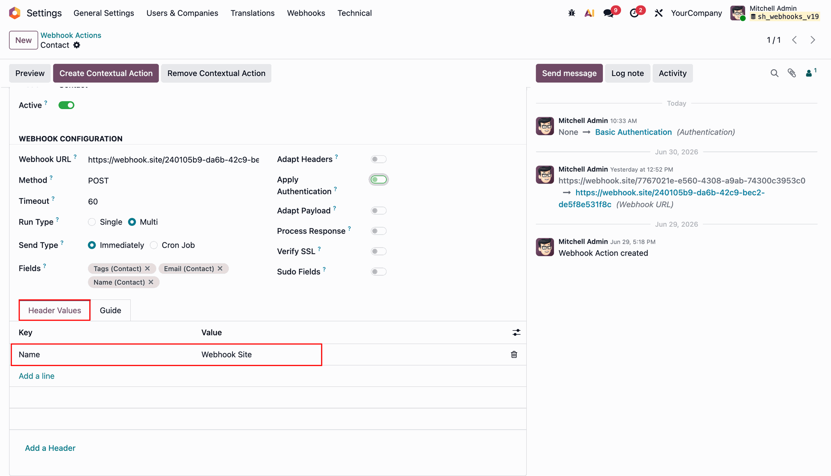Toggle the Active switch

(66, 105)
